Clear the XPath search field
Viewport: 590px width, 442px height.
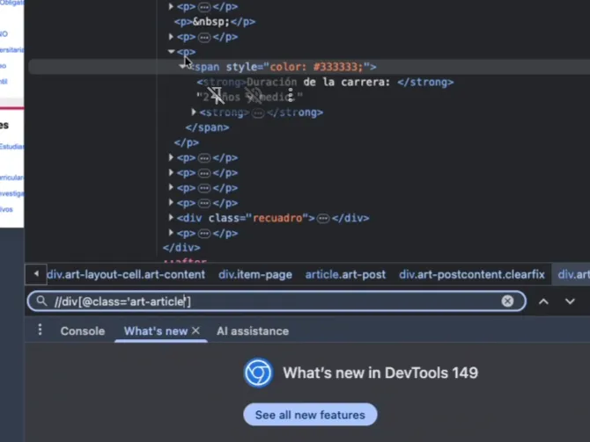coord(507,301)
